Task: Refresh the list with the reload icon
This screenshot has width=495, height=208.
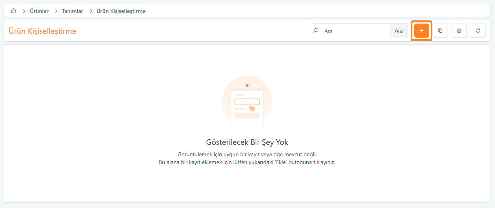Action: tap(478, 31)
